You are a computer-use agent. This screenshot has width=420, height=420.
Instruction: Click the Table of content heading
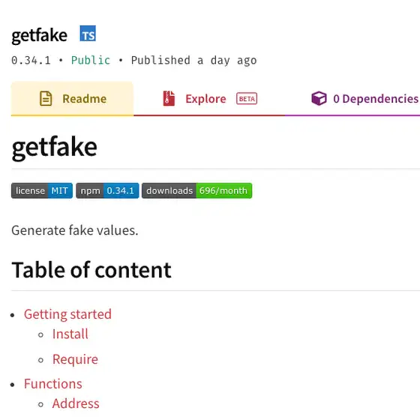pyautogui.click(x=91, y=270)
